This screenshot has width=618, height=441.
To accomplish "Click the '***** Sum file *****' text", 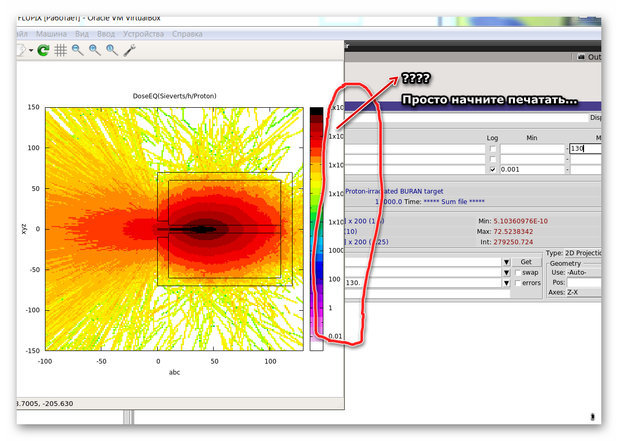I will coord(454,202).
